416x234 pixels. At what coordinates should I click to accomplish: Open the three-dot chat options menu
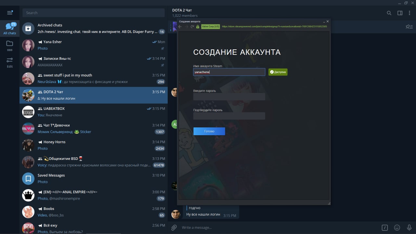coord(409,13)
